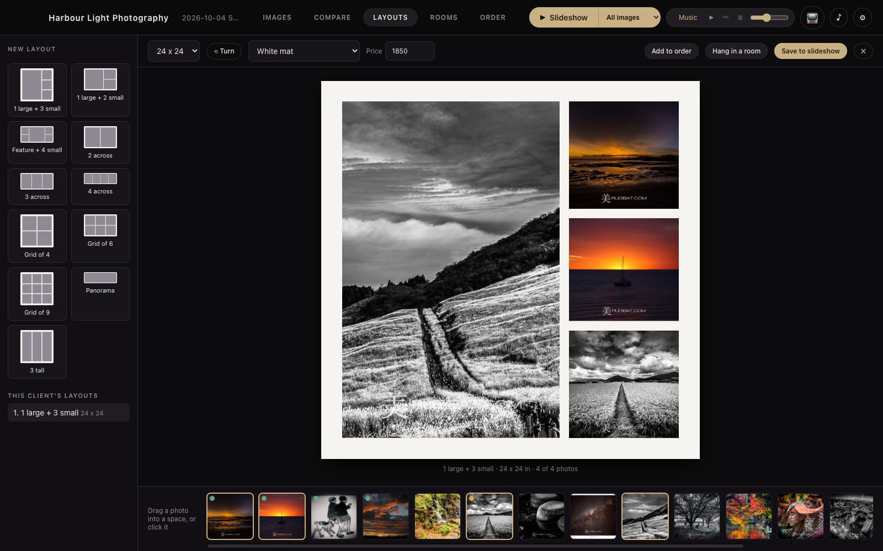Open the '24 x 24' size dropdown
Image resolution: width=883 pixels, height=551 pixels.
pyautogui.click(x=173, y=51)
